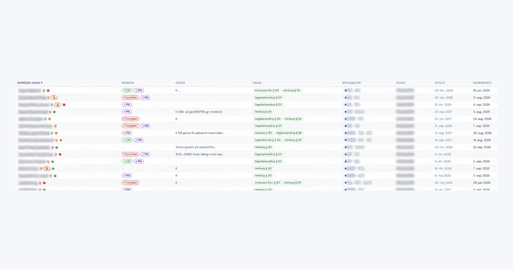
Task: Click the green U icon in the 23. jun. 2027 row
Action: click(x=45, y=119)
